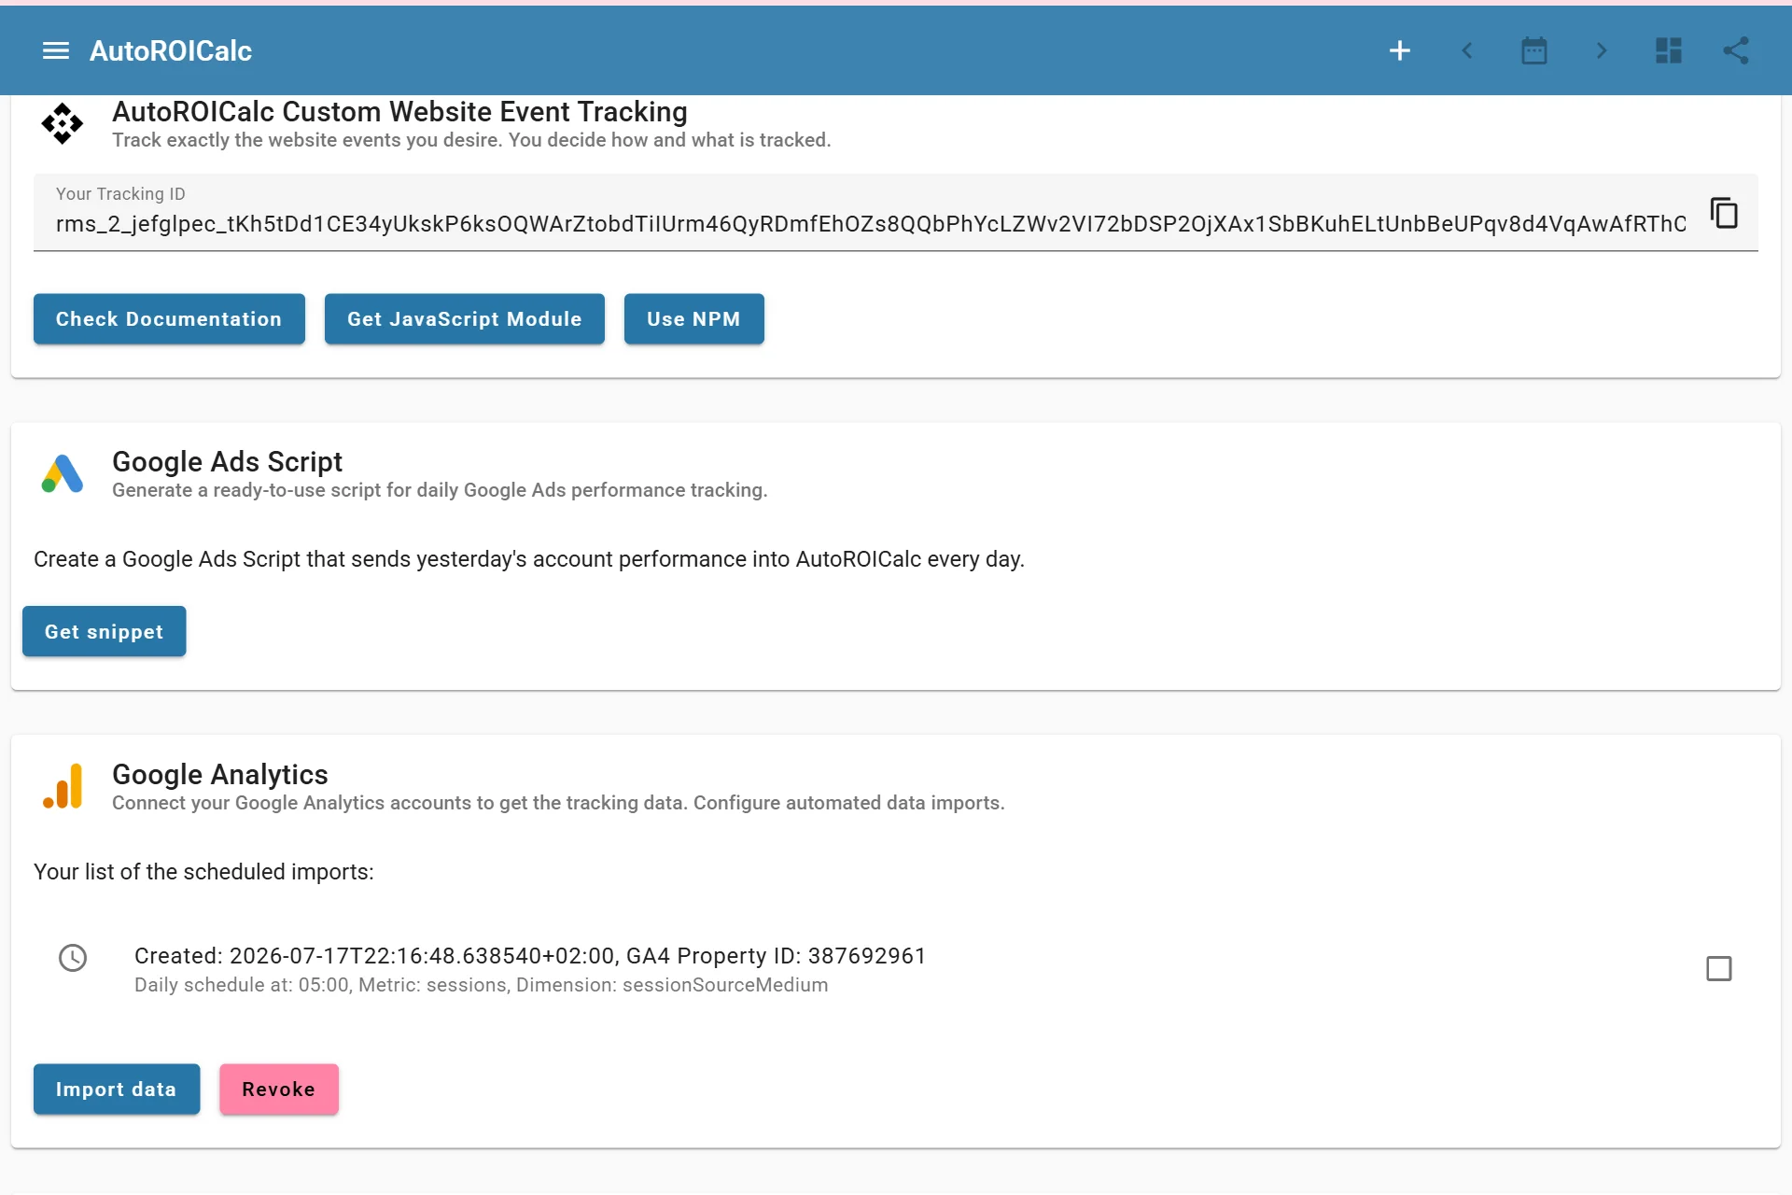Click the AutoROICalc app title

click(171, 50)
